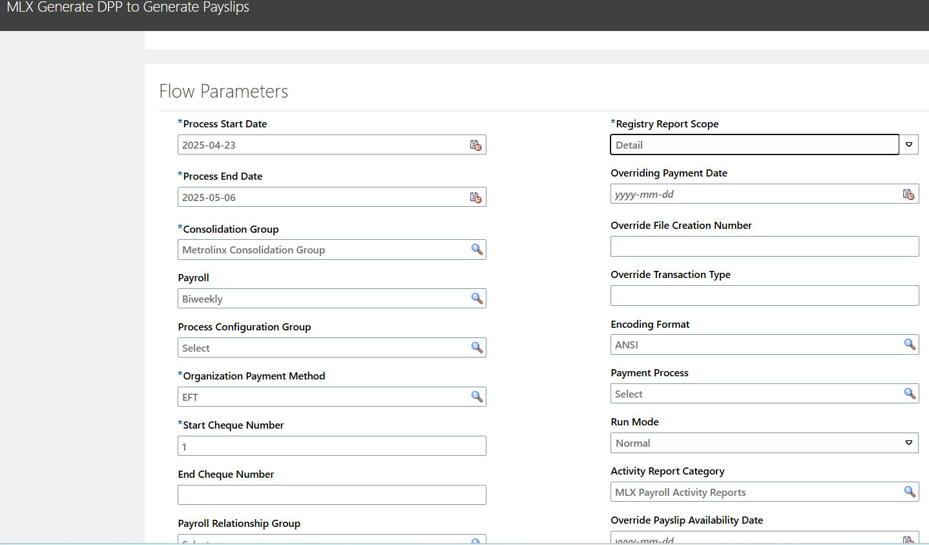Click the Start Cheque Number field

click(x=331, y=445)
